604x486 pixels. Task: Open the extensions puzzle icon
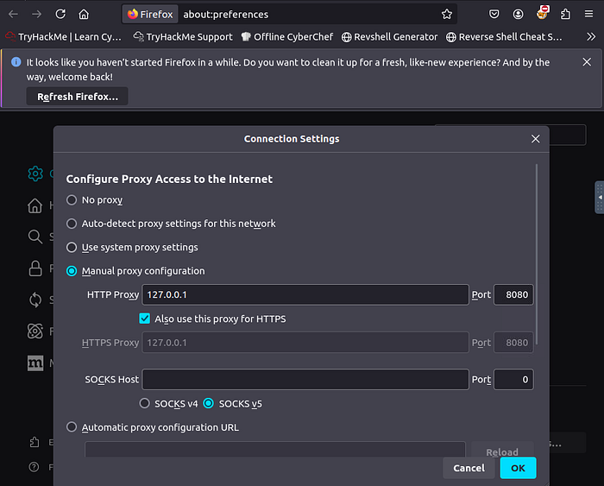(x=565, y=15)
